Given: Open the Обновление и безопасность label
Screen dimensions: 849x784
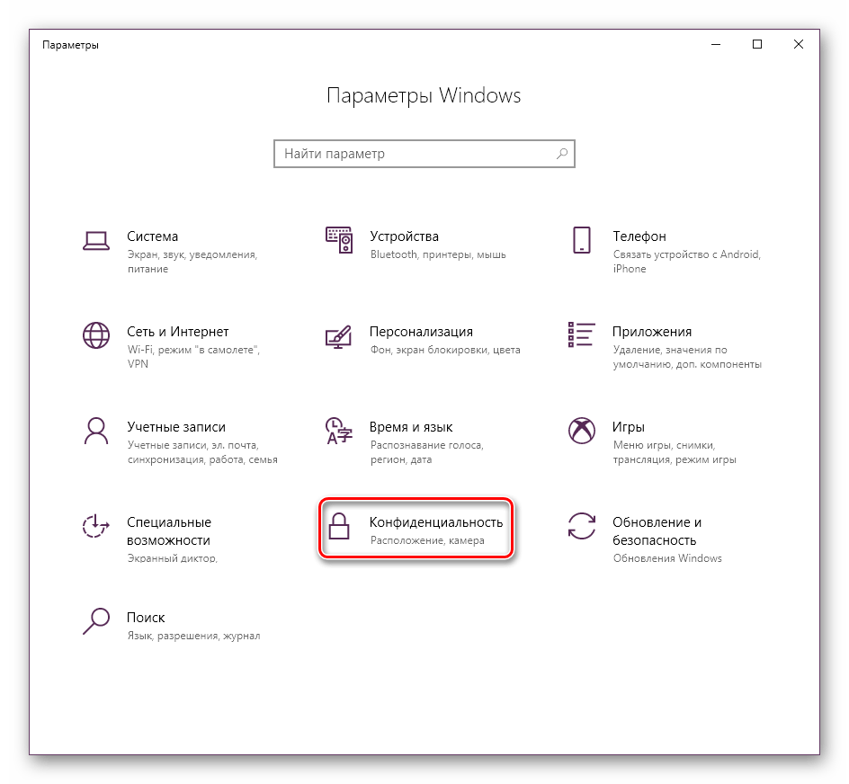Looking at the screenshot, I should 656,531.
